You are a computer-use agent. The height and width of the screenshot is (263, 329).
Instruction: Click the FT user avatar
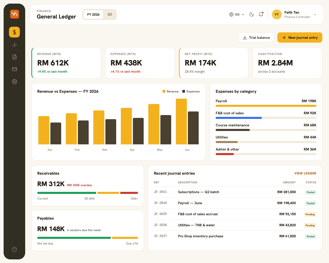(x=277, y=14)
